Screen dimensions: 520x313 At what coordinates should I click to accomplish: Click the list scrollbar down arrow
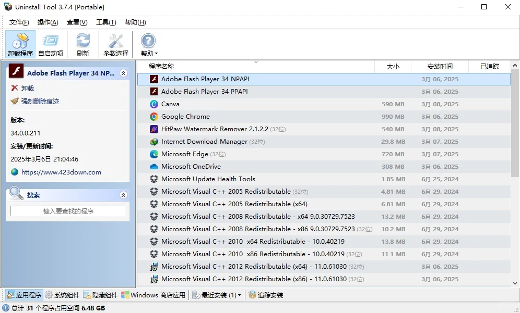tap(515, 283)
